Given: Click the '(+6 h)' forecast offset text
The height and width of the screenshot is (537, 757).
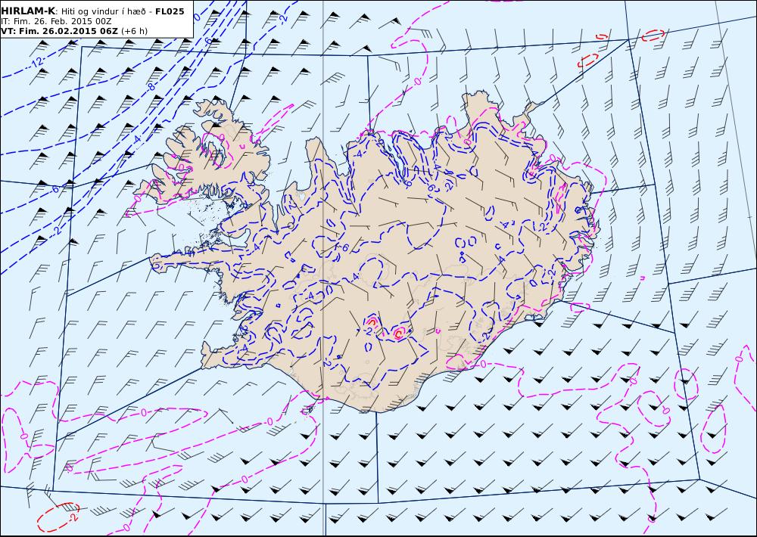Looking at the screenshot, I should (x=134, y=31).
